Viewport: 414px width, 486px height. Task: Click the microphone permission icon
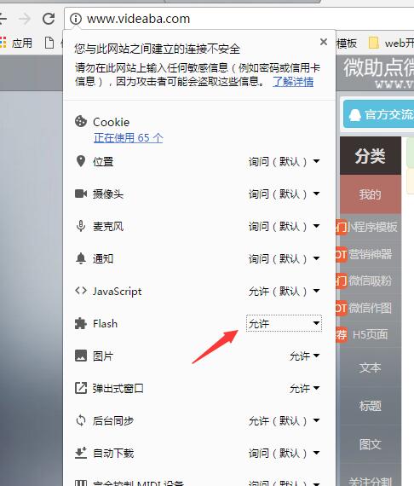click(81, 226)
